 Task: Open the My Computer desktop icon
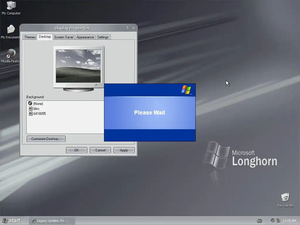[11, 8]
